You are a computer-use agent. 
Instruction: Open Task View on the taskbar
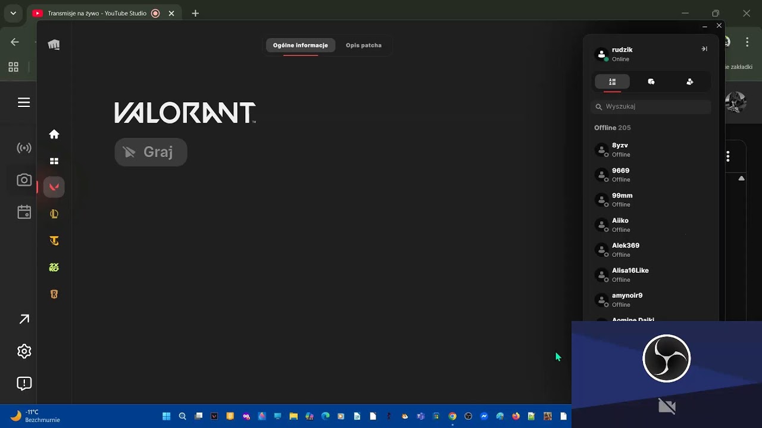[199, 416]
